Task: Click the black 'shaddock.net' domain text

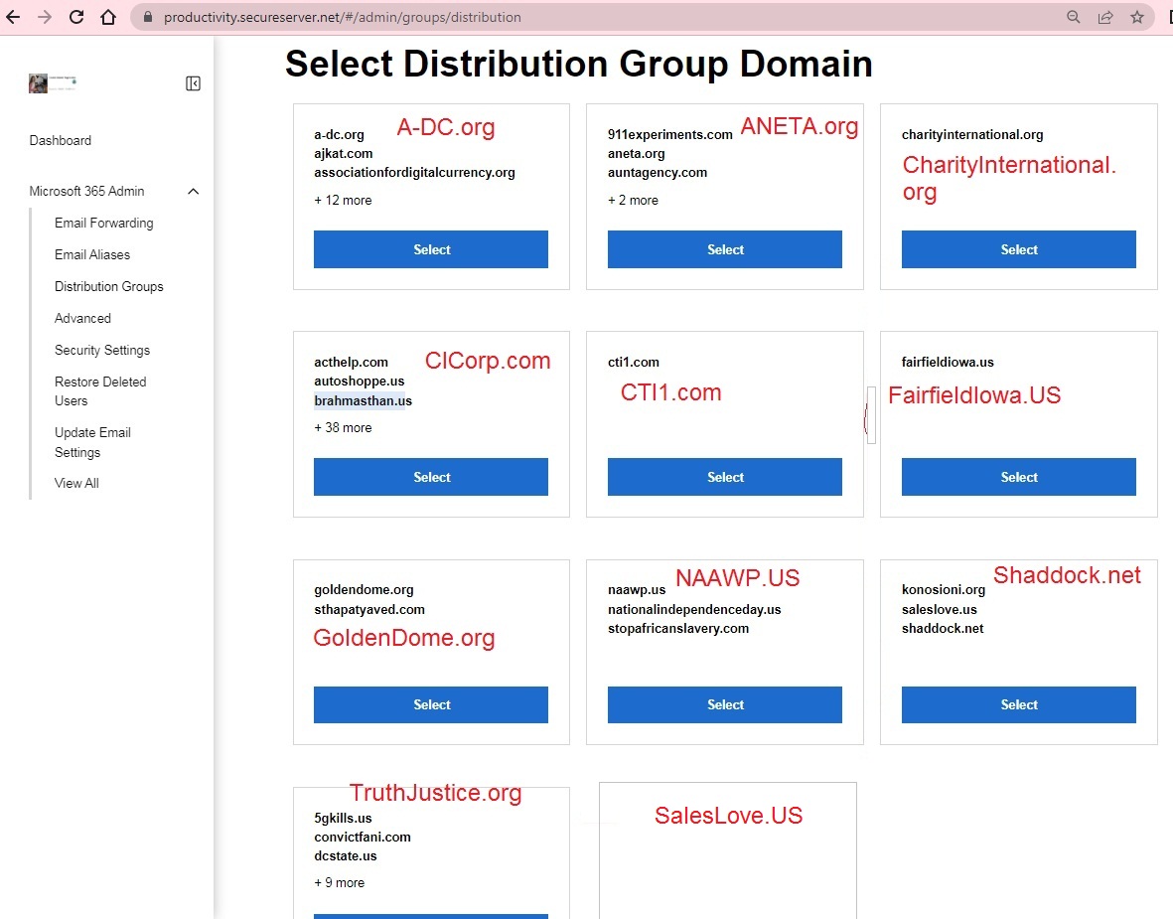Action: click(x=943, y=629)
